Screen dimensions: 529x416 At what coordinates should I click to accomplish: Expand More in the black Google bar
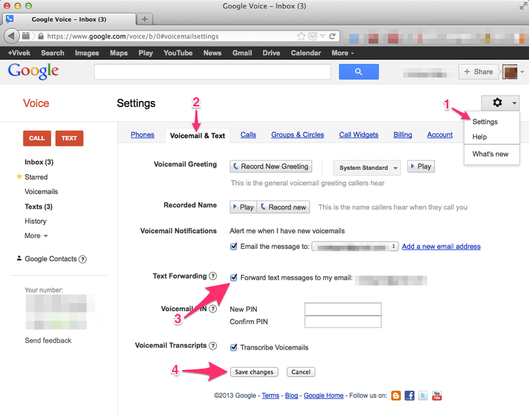343,53
